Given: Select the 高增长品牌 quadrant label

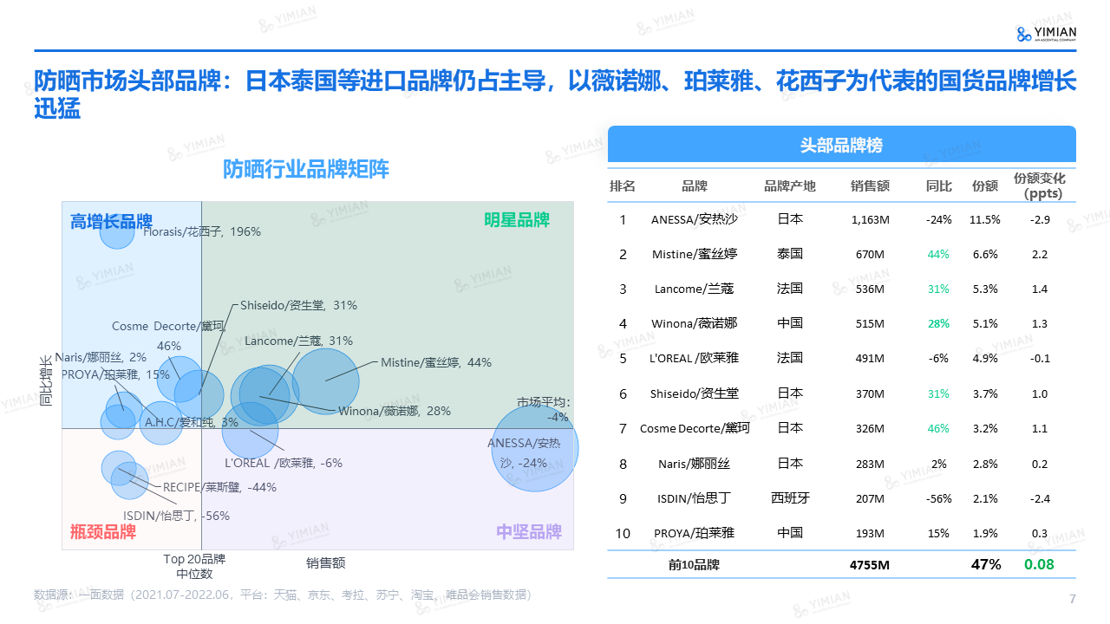Looking at the screenshot, I should (111, 222).
